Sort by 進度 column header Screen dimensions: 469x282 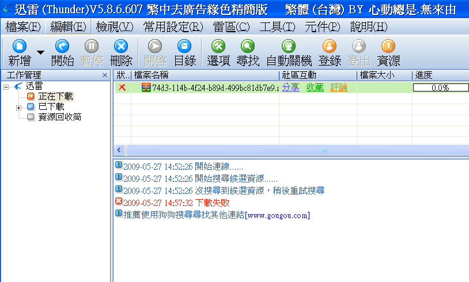(441, 75)
